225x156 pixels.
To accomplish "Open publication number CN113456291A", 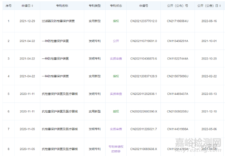I will click(177, 41).
